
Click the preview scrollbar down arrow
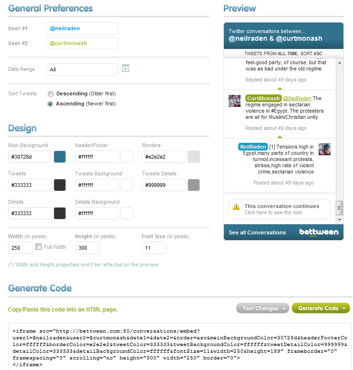pos(340,219)
